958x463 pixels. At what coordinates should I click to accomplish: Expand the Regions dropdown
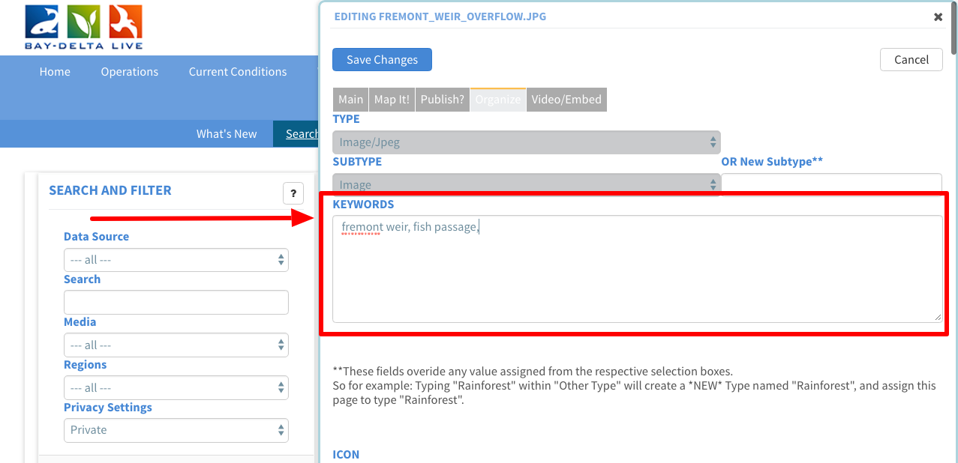(x=176, y=388)
